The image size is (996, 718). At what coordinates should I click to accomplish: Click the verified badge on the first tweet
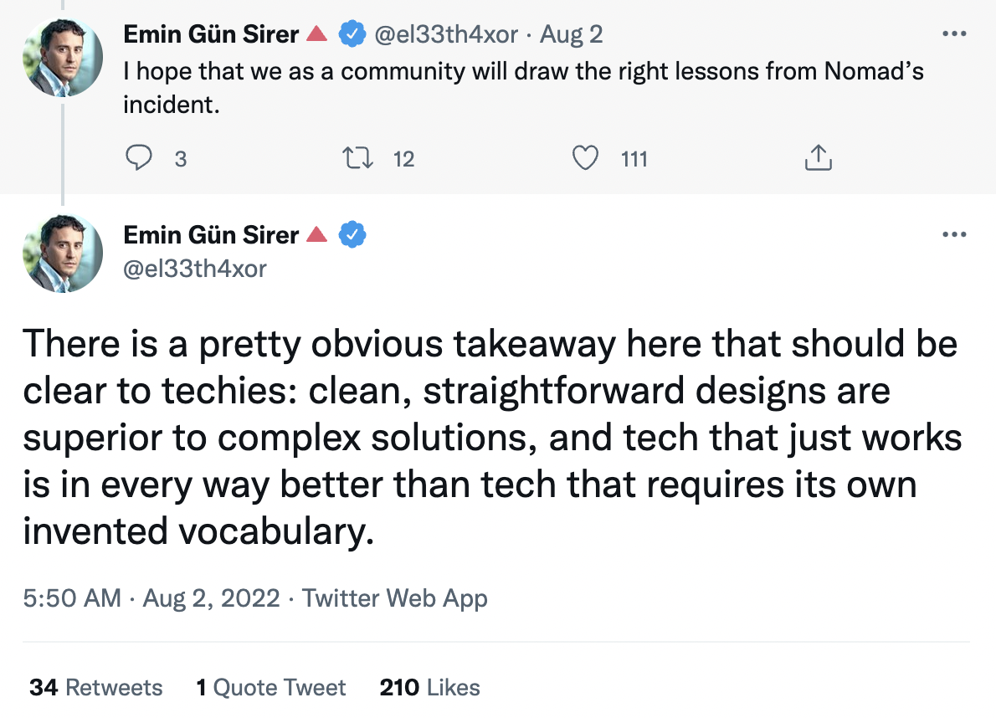pos(352,34)
